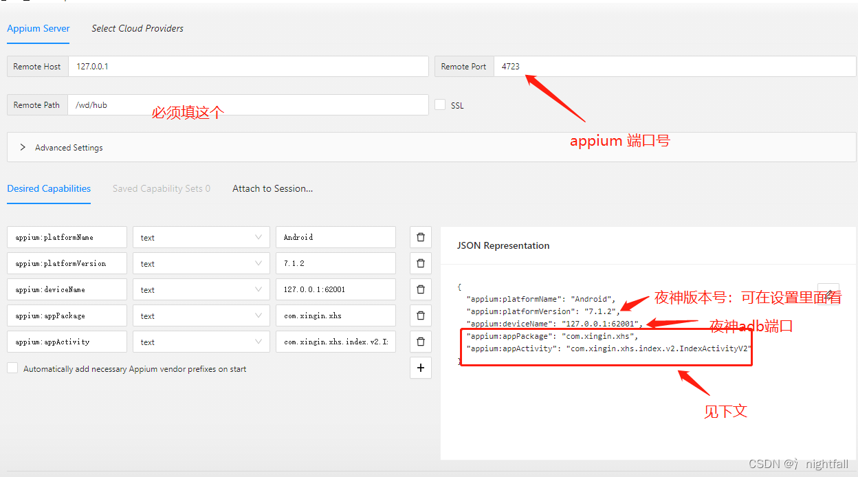858x477 pixels.
Task: Click the JSON Representation heading
Action: click(x=503, y=245)
